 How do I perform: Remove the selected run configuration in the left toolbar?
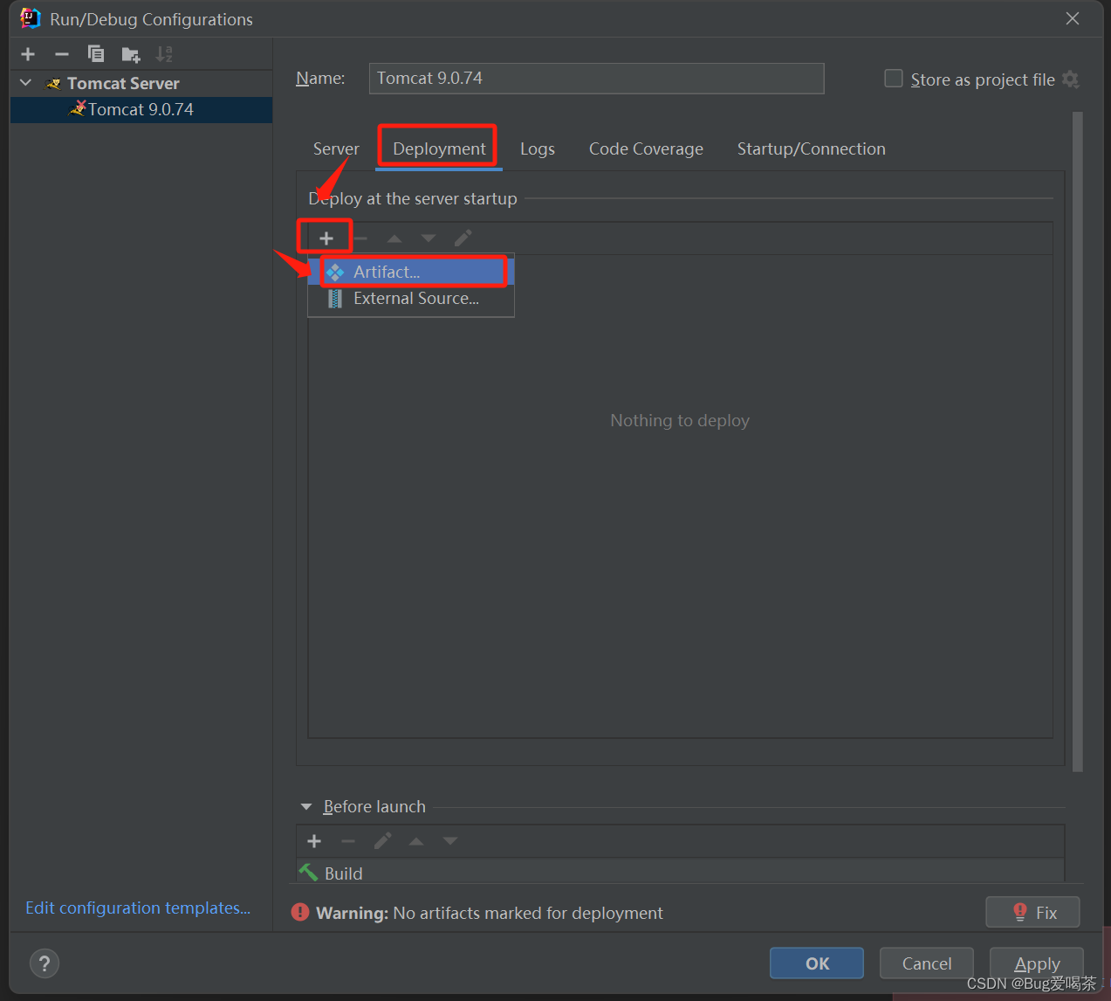[62, 54]
